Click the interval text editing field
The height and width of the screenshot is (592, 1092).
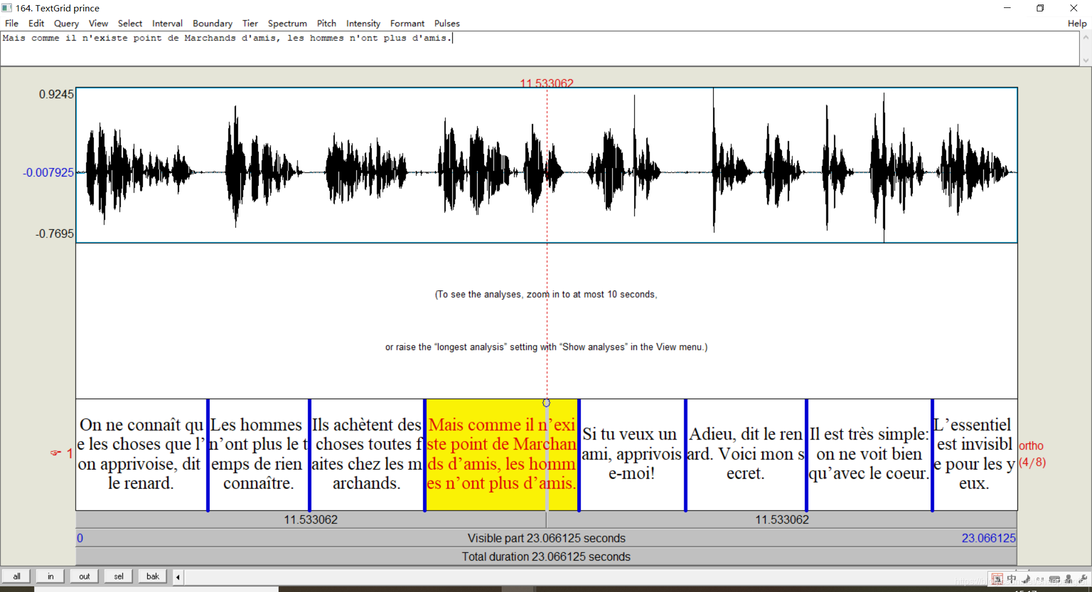(540, 48)
